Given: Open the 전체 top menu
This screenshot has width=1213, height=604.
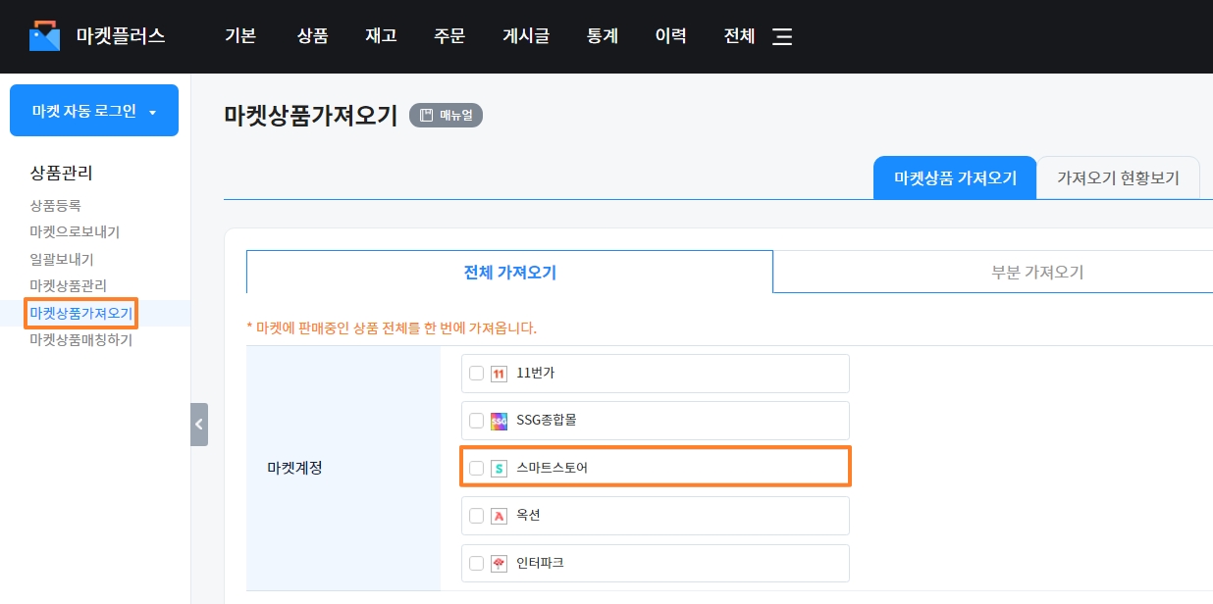Looking at the screenshot, I should (x=739, y=36).
